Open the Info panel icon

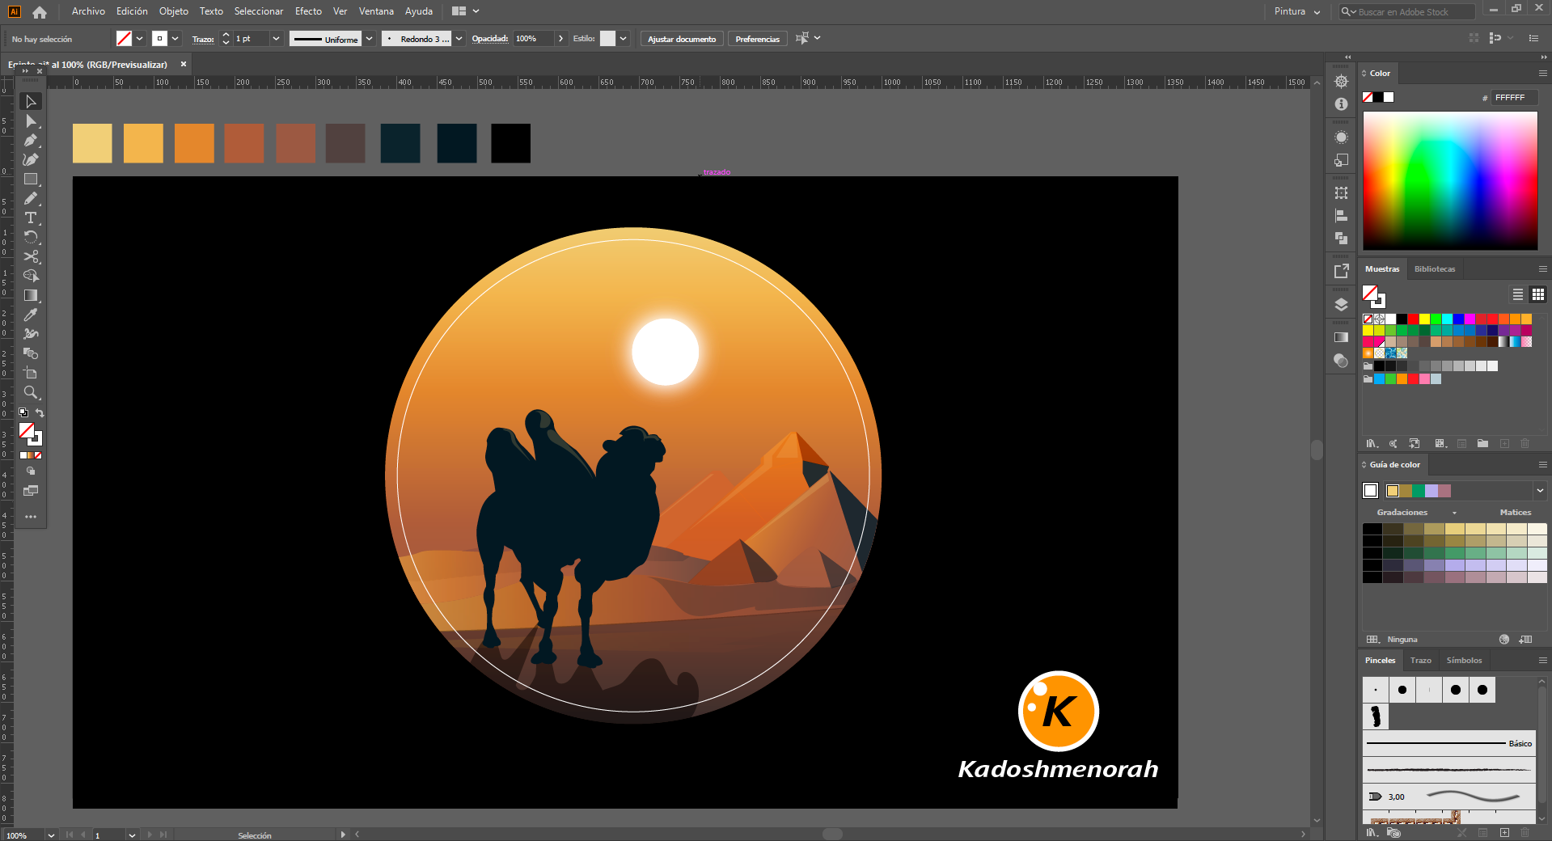[x=1341, y=104]
